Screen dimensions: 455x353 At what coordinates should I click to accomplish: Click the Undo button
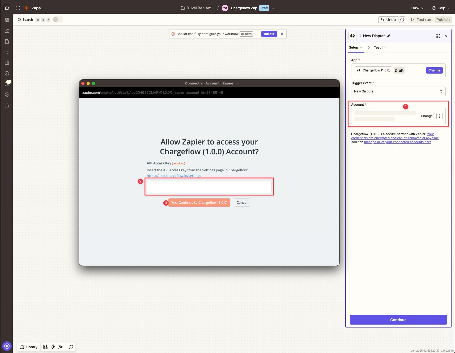pos(388,20)
